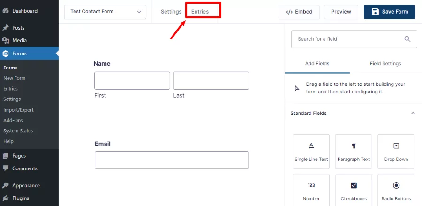
Task: Open the Plugins menu item
Action: tap(21, 198)
